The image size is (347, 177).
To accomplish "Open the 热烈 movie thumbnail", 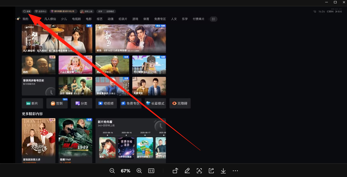I will click(x=38, y=65).
